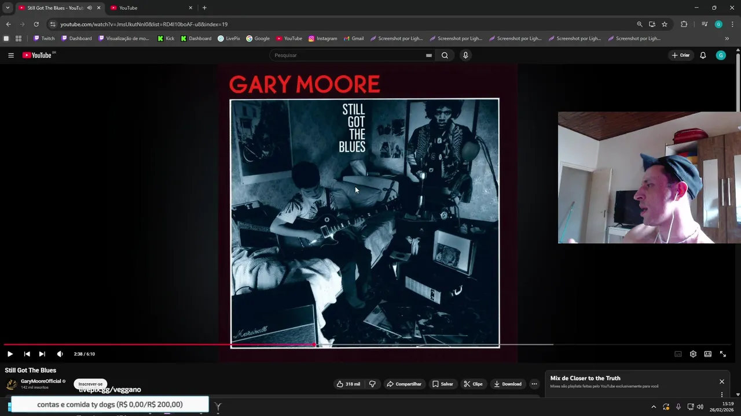The width and height of the screenshot is (741, 416).
Task: Exit fullscreen with the player arrows icon
Action: pos(723,354)
